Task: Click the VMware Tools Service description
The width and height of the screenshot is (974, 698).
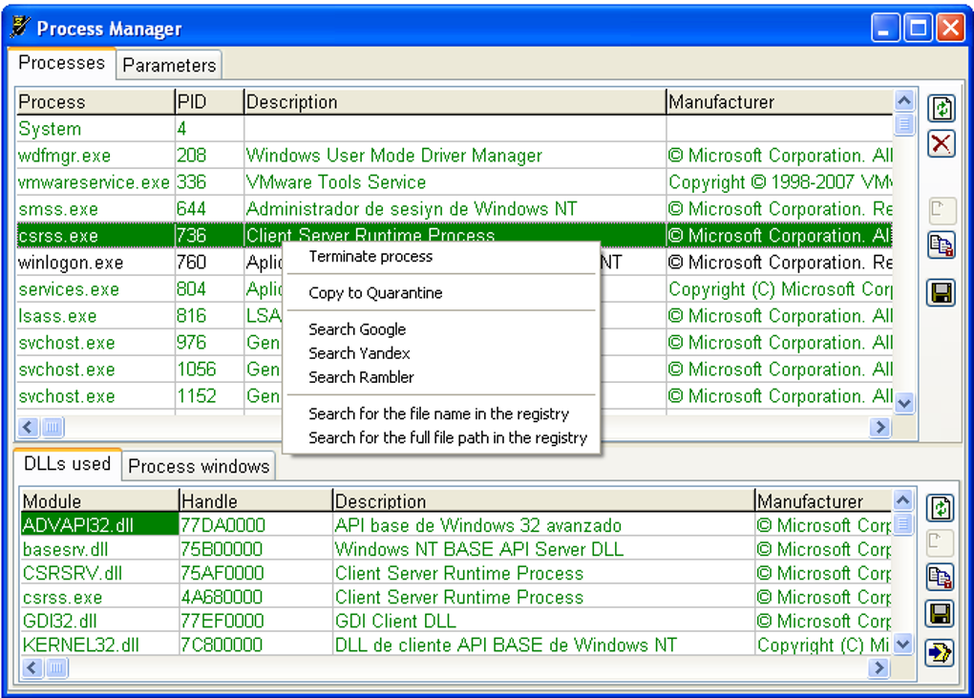Action: [x=336, y=182]
